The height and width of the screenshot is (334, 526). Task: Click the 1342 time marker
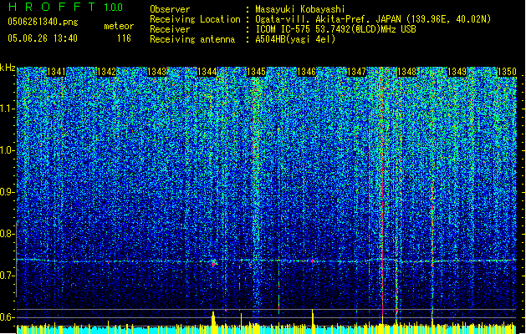click(x=106, y=72)
